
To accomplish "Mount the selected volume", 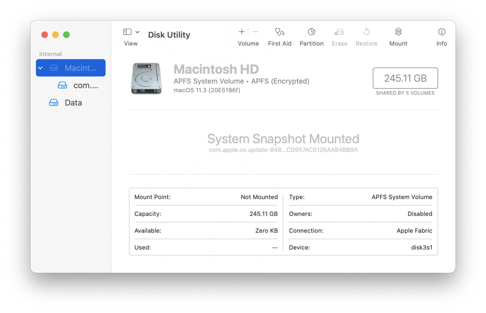I will pos(398,36).
